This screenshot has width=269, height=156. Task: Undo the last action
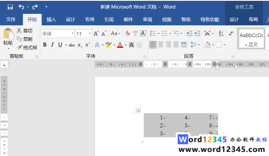[21, 7]
